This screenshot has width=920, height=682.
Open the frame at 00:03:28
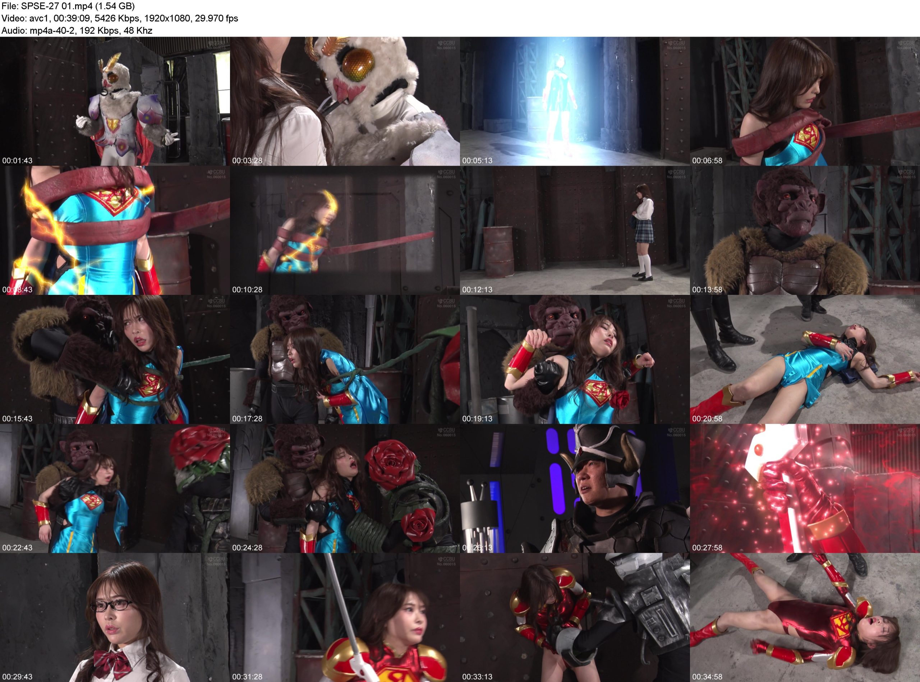[x=345, y=101]
